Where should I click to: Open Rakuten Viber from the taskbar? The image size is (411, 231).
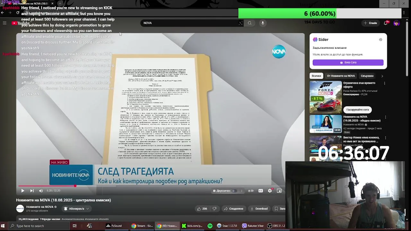[253, 226]
